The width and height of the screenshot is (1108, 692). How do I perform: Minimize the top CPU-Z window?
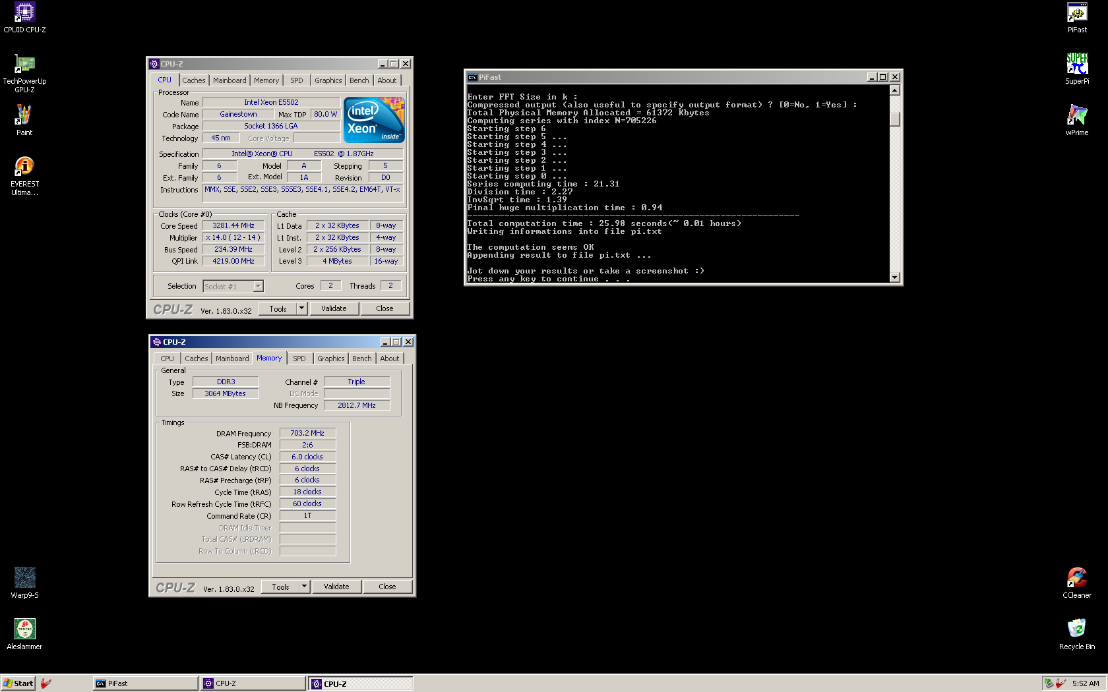click(x=383, y=64)
